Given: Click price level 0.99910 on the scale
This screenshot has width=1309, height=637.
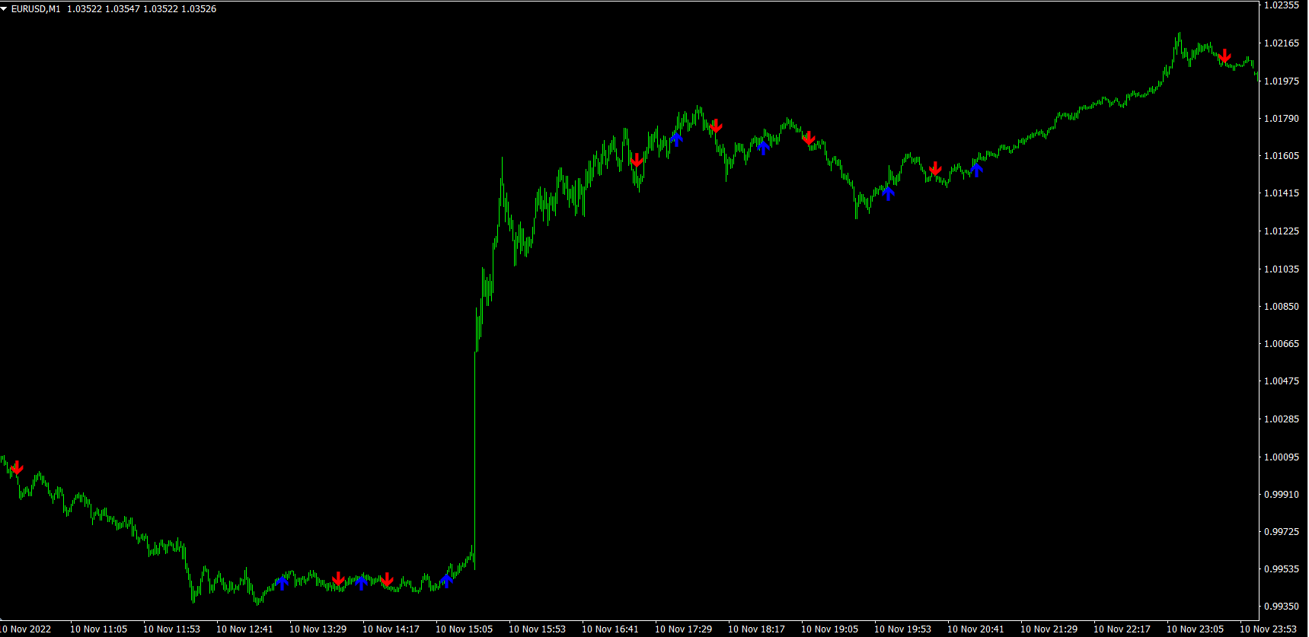Looking at the screenshot, I should [1282, 494].
